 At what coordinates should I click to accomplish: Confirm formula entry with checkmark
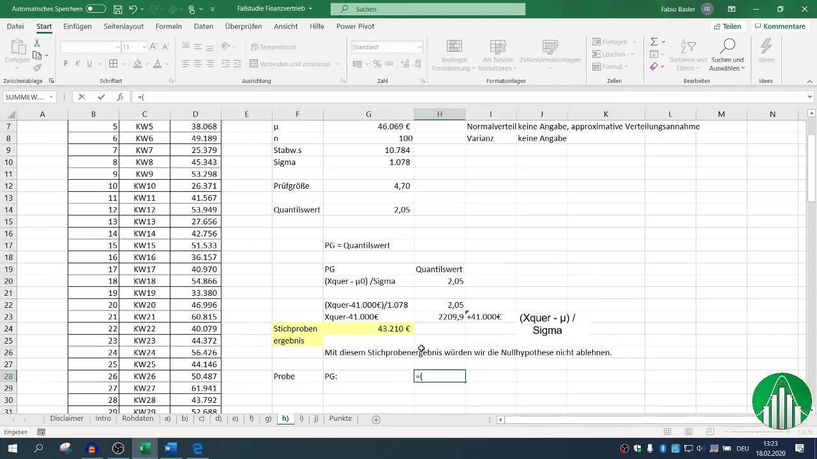click(x=101, y=97)
